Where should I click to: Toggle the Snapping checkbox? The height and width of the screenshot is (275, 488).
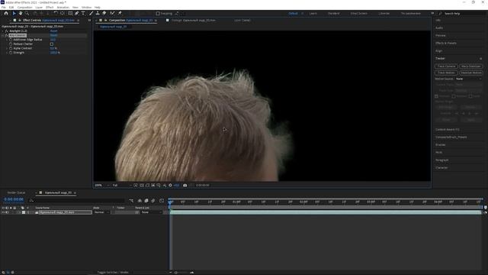tap(158, 14)
